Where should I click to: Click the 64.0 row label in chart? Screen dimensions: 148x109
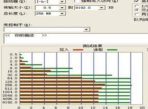click(12, 78)
